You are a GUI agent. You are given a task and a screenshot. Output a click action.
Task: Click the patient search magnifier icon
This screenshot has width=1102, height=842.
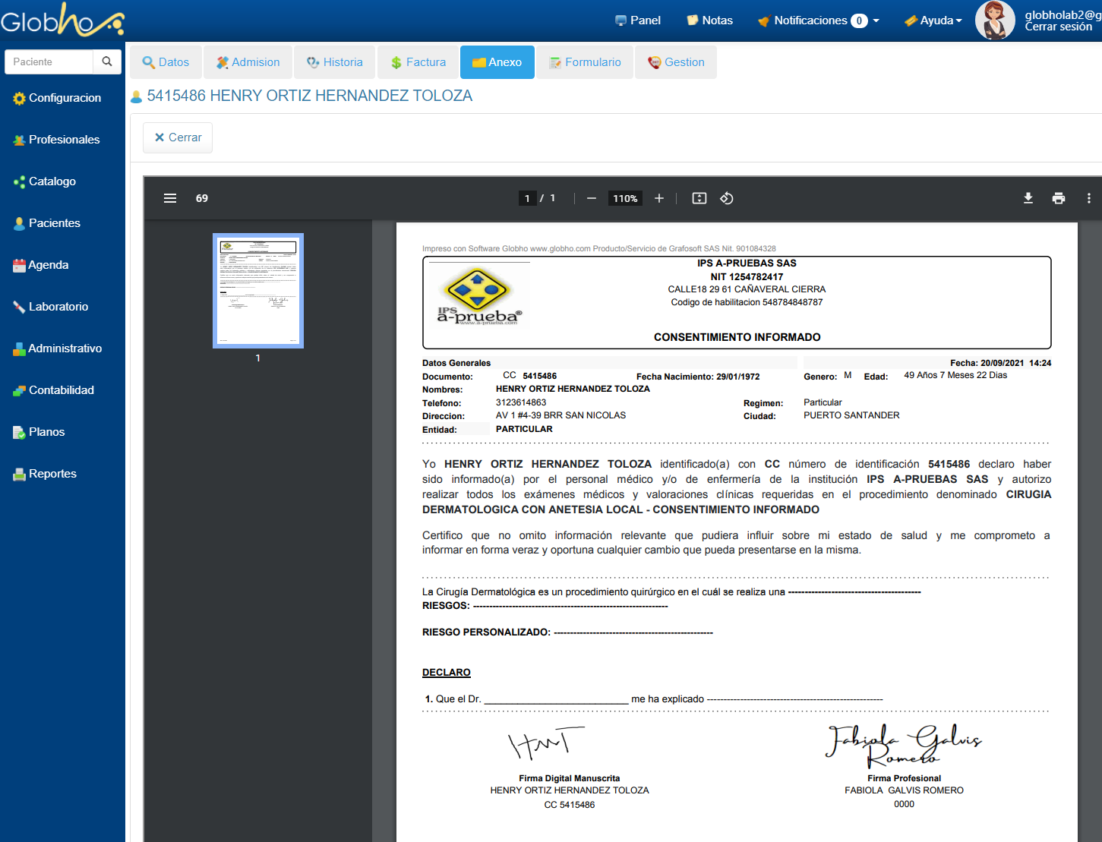[107, 61]
